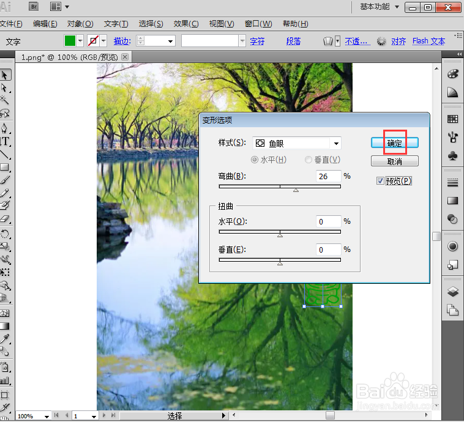
Task: Select the Eraser tool
Action: click(x=4, y=218)
